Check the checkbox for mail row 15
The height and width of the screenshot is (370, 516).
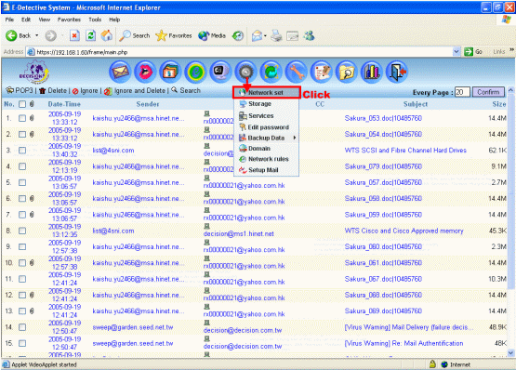point(22,343)
